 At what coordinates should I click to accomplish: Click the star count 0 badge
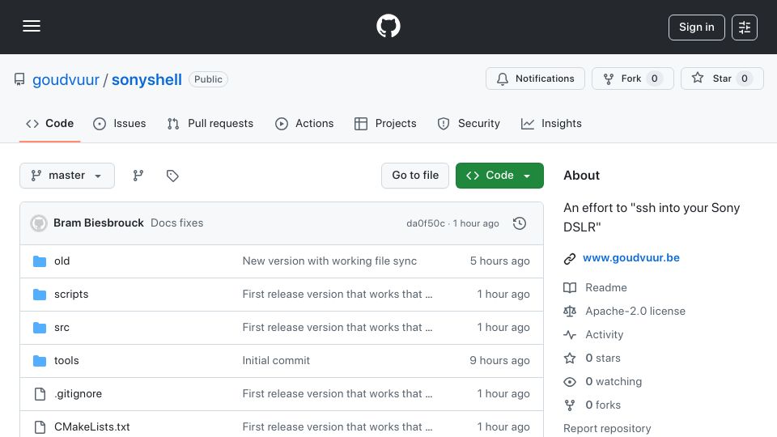pos(745,78)
